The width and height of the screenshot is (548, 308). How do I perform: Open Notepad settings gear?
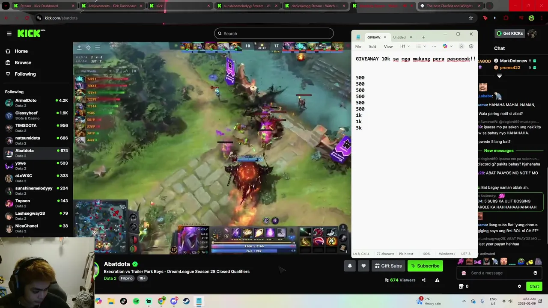pos(471,46)
